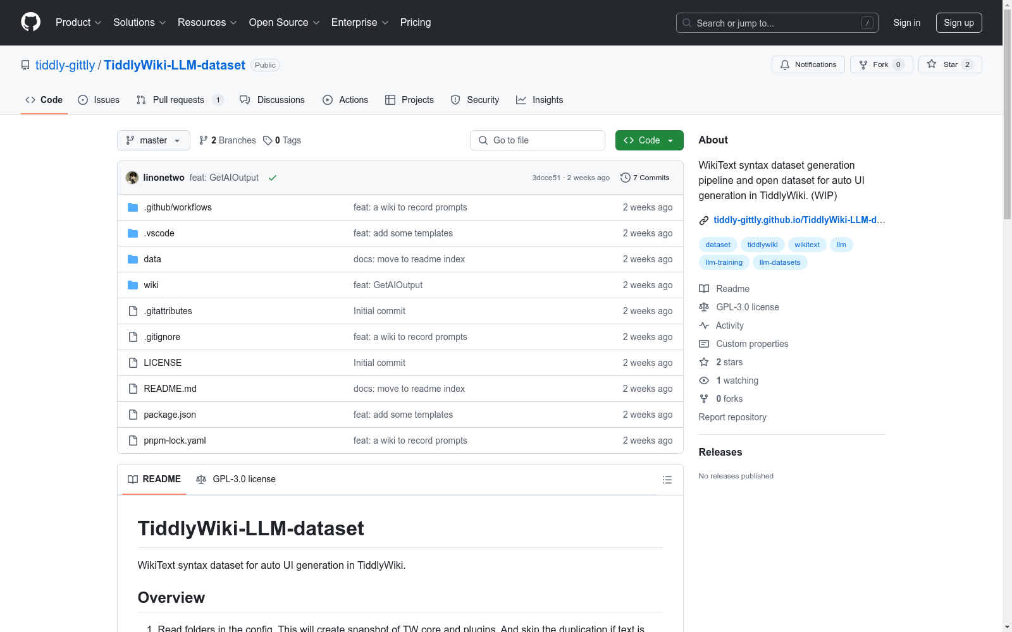Open the LICENSE file
This screenshot has width=1012, height=632.
(x=163, y=363)
